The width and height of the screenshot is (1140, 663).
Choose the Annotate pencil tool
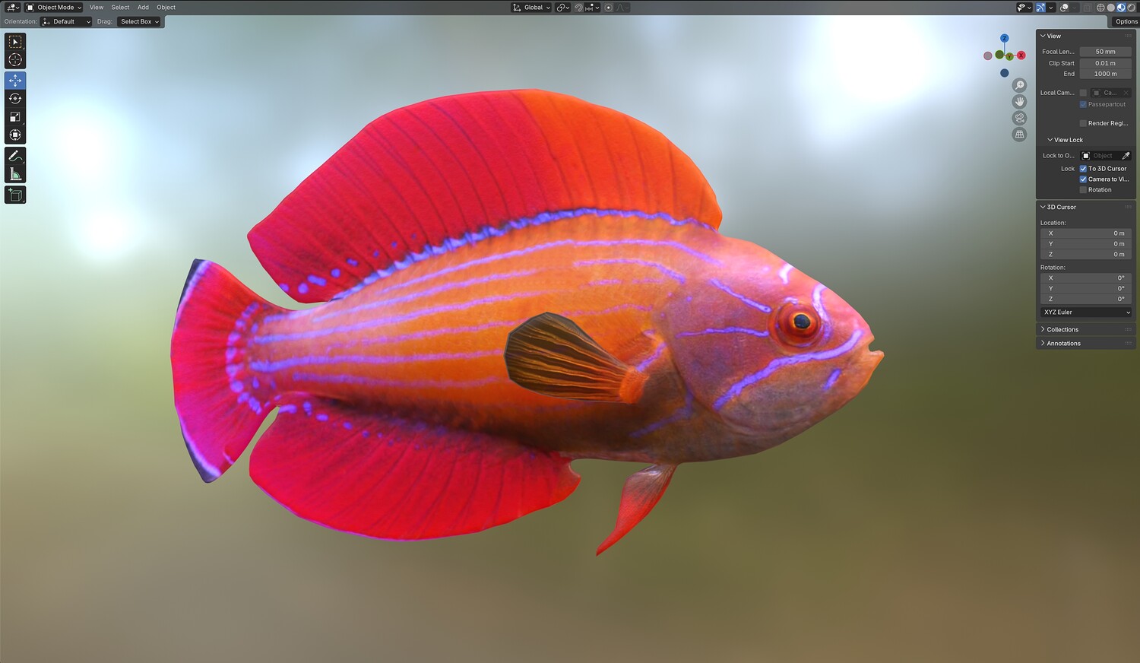(x=15, y=156)
